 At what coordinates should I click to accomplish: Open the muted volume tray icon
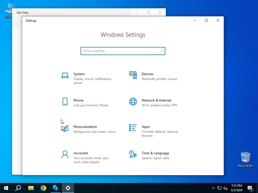point(225,188)
